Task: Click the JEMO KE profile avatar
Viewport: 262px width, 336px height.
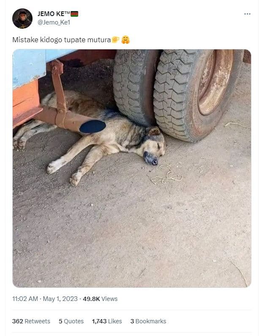Action: coord(22,19)
